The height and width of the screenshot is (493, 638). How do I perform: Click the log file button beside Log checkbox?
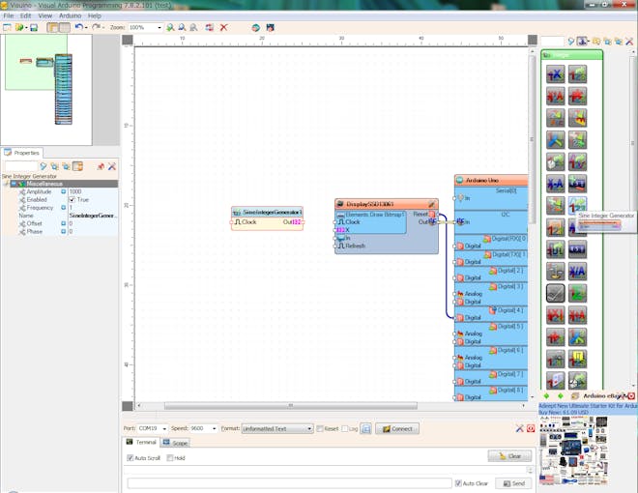point(365,429)
